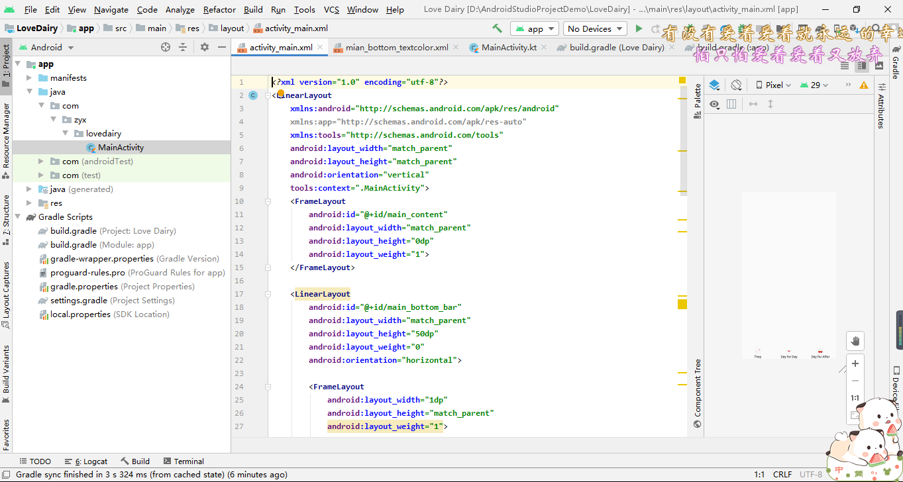Switch editor to Split view
Image resolution: width=903 pixels, height=482 pixels.
tap(861, 66)
